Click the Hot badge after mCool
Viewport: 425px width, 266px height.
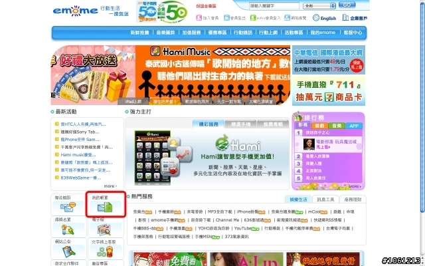[x=323, y=212]
